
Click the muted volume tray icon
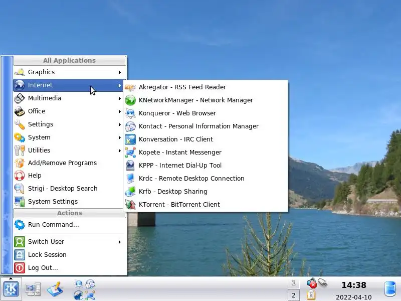(x=312, y=283)
